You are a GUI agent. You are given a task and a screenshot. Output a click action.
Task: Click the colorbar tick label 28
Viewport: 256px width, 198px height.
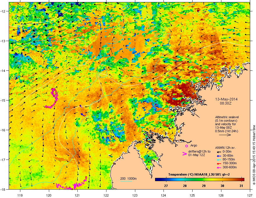(185, 186)
